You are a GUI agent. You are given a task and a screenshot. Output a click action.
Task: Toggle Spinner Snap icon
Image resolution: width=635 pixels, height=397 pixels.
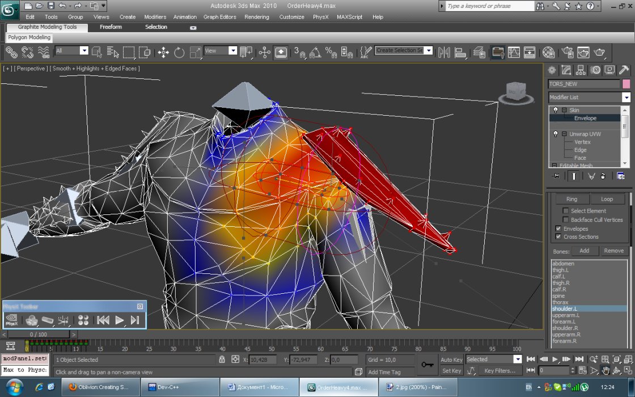[347, 52]
